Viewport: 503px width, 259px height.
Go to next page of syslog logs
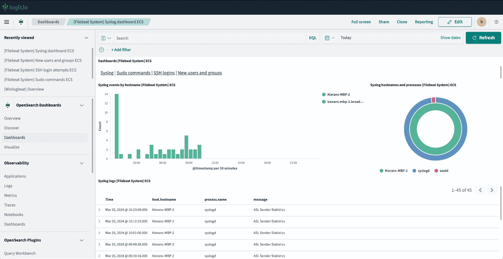click(492, 190)
